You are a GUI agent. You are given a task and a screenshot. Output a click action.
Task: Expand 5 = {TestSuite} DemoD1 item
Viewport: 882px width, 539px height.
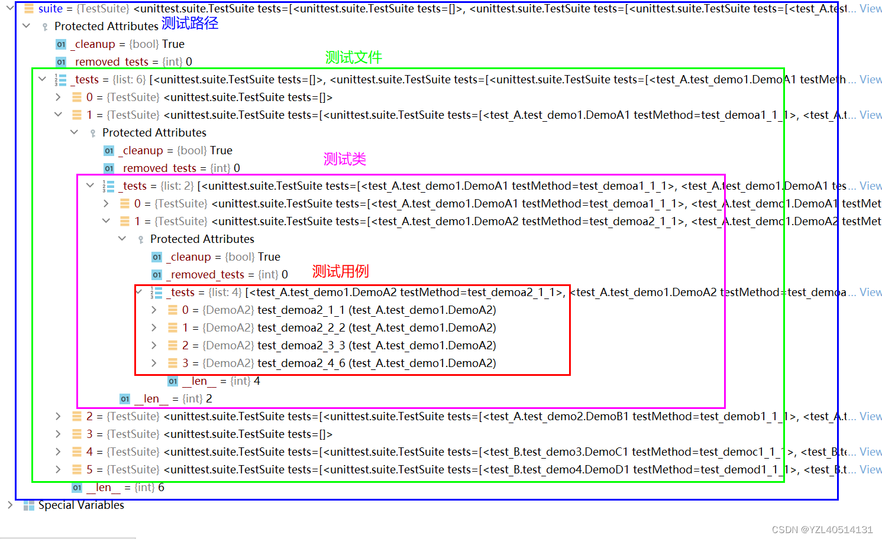pos(58,469)
